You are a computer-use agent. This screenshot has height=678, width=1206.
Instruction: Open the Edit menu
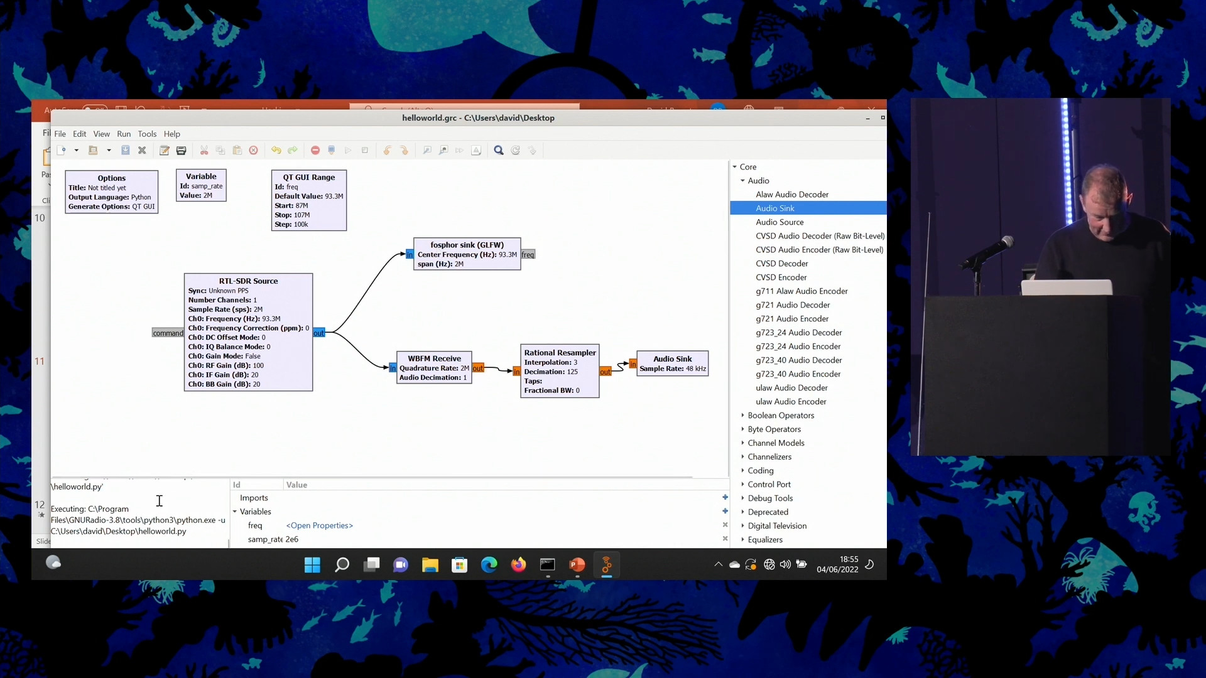tap(80, 134)
